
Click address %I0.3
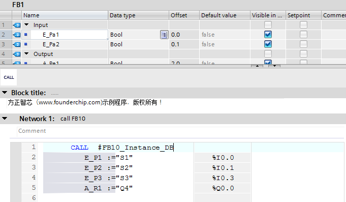(x=223, y=178)
